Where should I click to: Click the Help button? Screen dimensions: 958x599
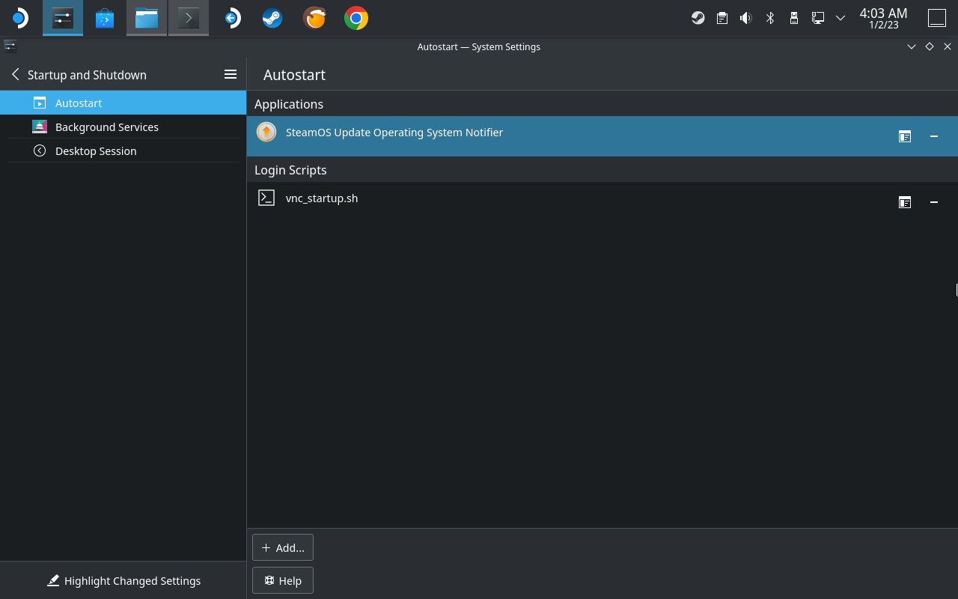tap(283, 580)
